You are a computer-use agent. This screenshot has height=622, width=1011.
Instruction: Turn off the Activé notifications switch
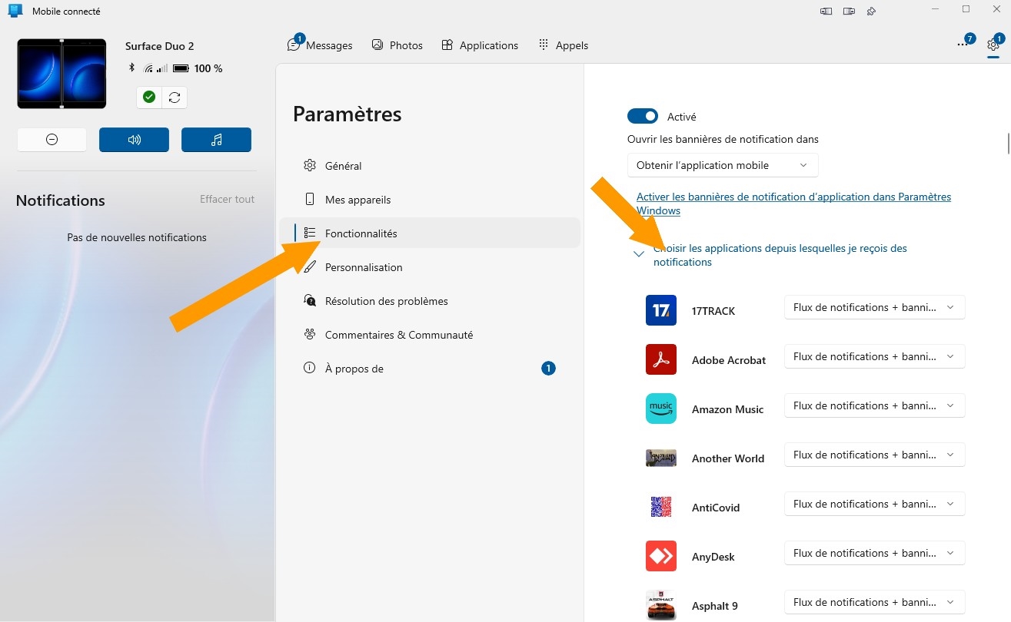(x=643, y=116)
